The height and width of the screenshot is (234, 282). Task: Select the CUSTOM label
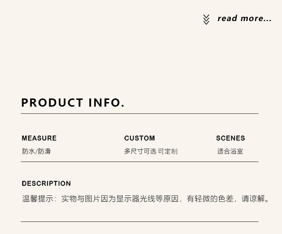point(140,138)
